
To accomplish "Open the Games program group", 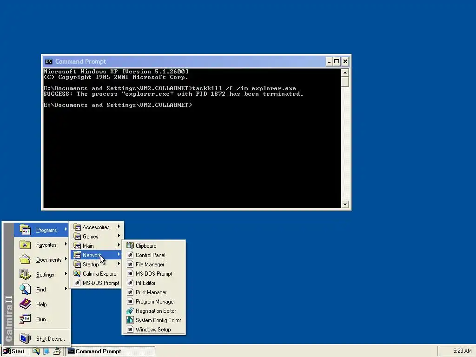I will point(97,237).
